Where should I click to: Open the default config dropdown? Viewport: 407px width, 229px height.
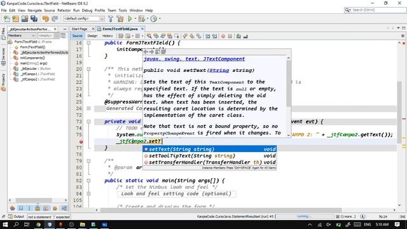click(83, 18)
